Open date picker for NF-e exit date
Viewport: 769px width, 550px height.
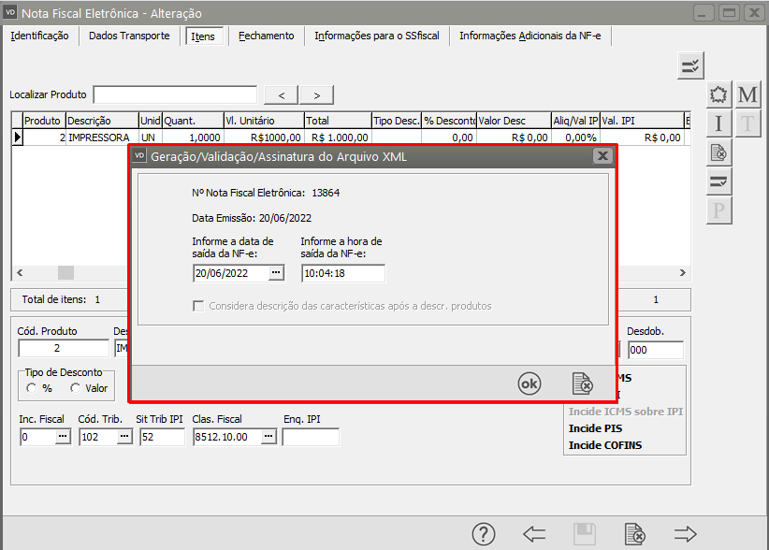pyautogui.click(x=275, y=273)
